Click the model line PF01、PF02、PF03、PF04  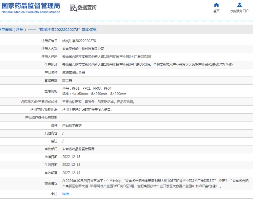click(x=87, y=88)
